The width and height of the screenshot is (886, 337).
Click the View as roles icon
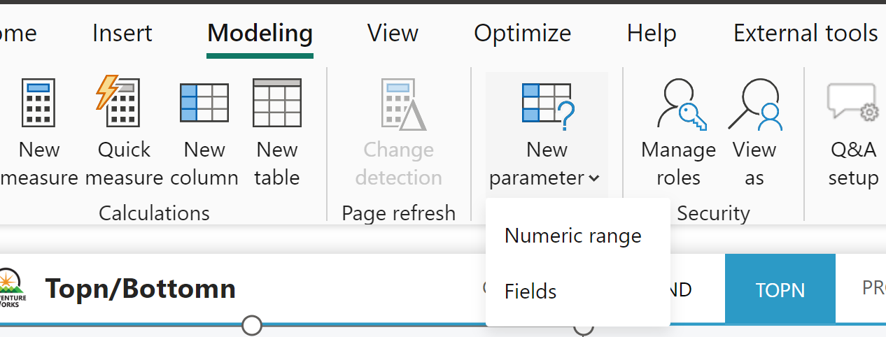click(x=754, y=106)
